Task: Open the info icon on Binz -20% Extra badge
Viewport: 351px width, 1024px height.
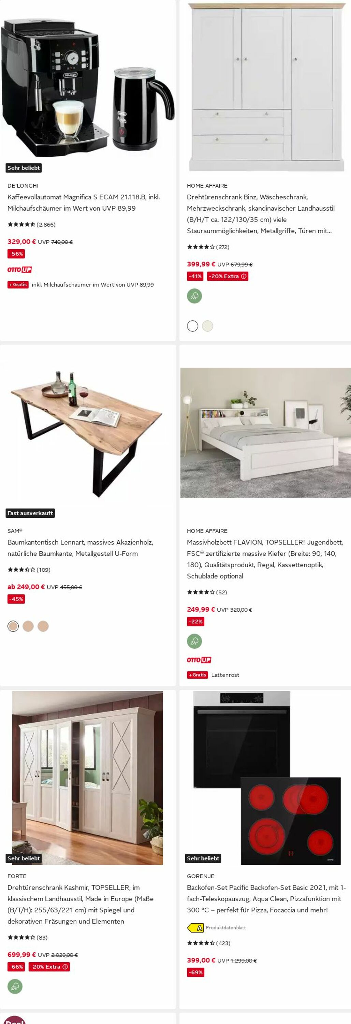Action: [244, 276]
